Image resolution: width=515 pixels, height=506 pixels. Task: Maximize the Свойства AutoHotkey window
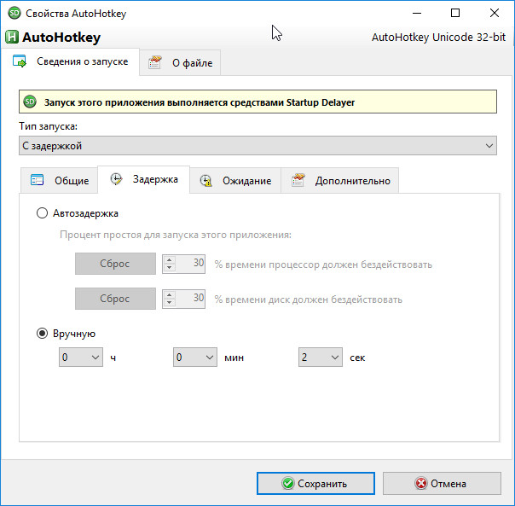pyautogui.click(x=455, y=13)
